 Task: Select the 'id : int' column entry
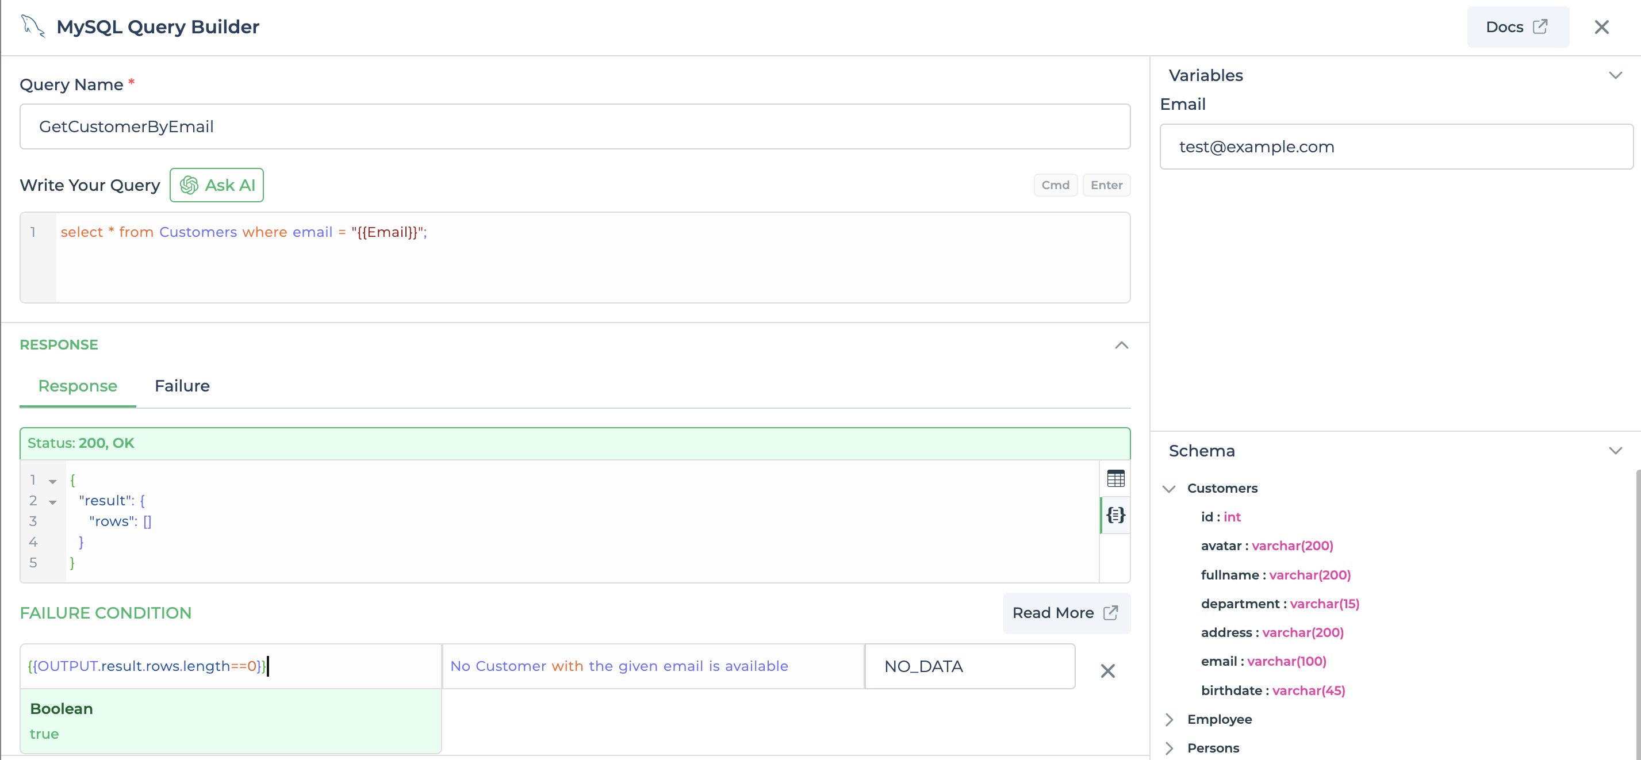(1221, 517)
